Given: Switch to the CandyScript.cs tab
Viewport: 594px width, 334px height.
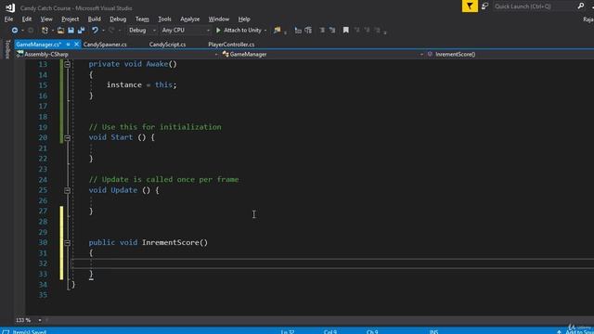Looking at the screenshot, I should [167, 45].
